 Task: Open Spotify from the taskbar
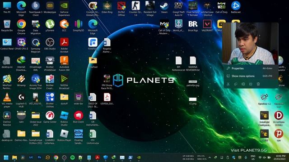click(x=72, y=157)
